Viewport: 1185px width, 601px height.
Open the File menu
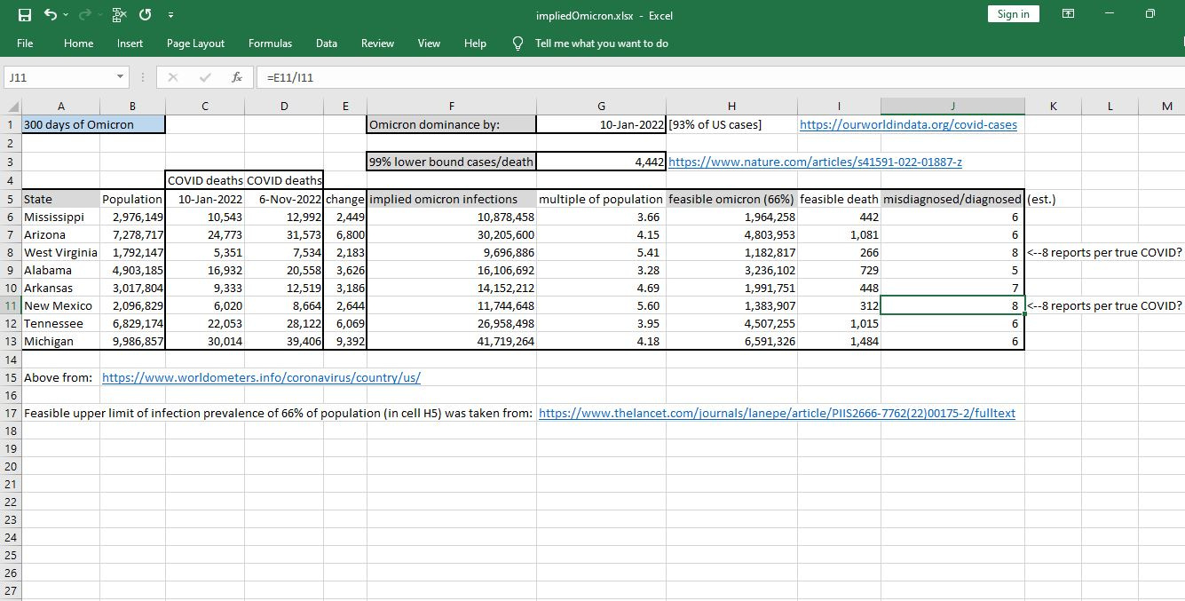click(x=25, y=43)
